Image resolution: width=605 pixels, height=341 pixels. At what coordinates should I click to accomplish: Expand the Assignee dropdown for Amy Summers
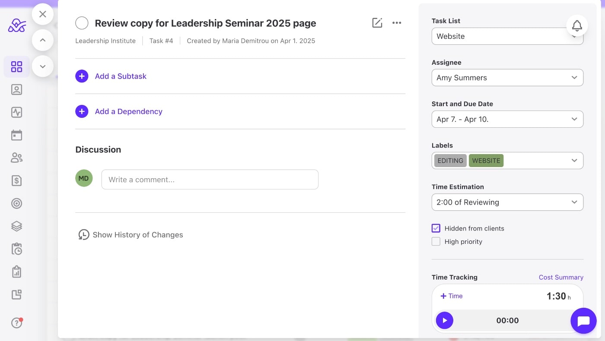tap(507, 78)
